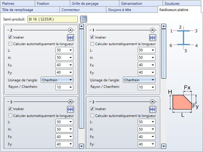This screenshot has width=203, height=152.
Task: Open Usinage de l'angle dropdown in stiffener 1
Action: coord(139,80)
